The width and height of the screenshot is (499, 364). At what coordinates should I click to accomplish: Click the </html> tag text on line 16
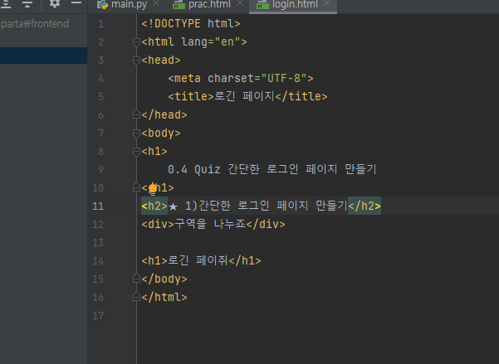pos(164,298)
